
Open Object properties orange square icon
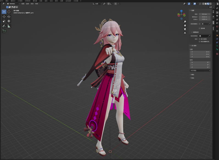217,35
